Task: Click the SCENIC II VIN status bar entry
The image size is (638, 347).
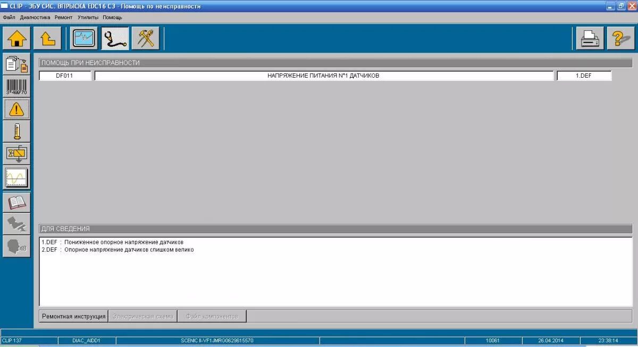Action: [x=217, y=340]
